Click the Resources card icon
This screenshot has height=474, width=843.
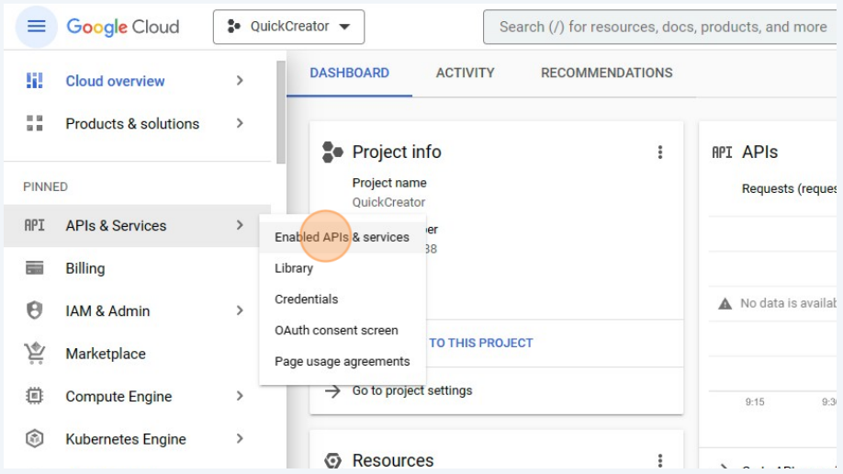pos(332,460)
